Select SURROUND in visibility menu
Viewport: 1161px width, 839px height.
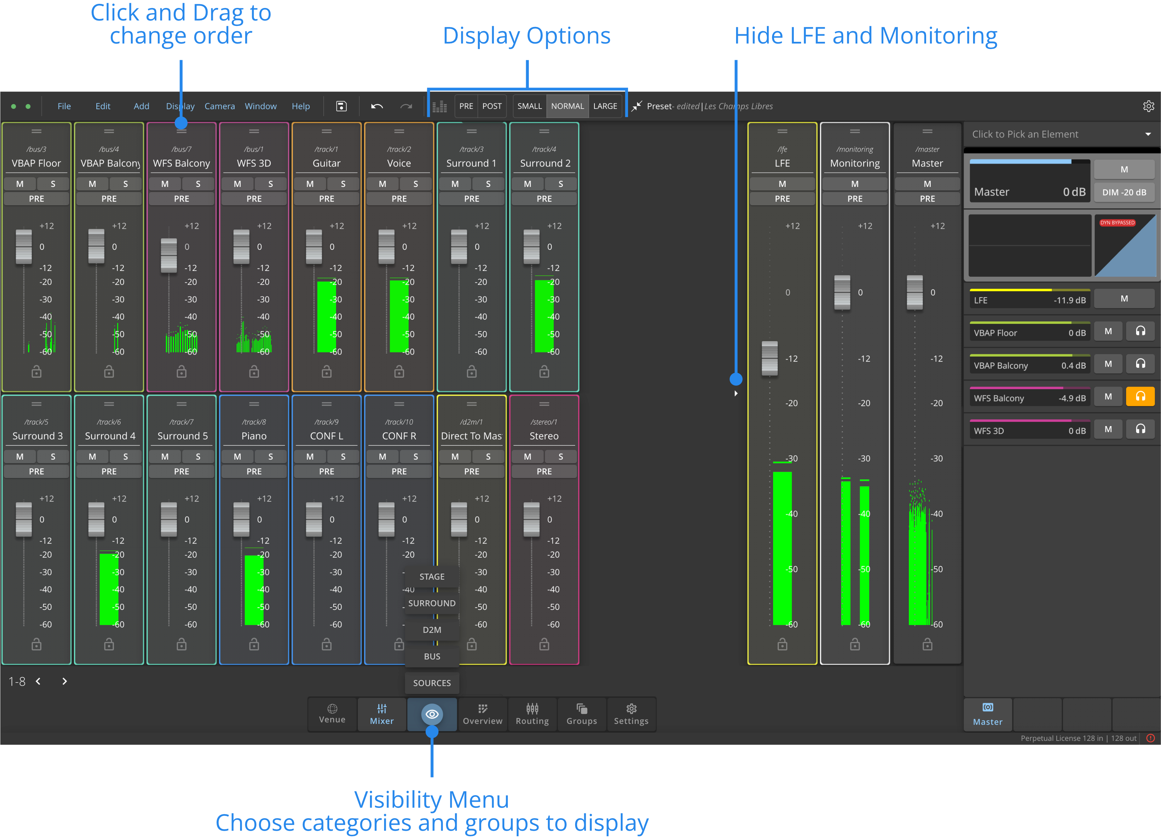pos(431,603)
